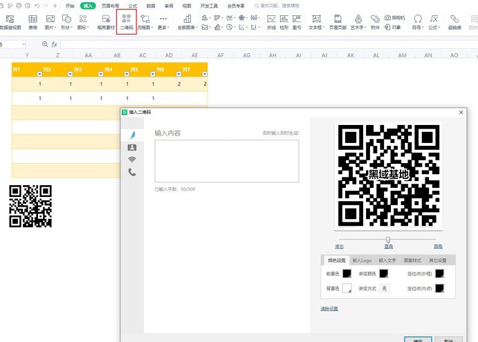Open the 全部图表 all charts dropdown

[187, 22]
